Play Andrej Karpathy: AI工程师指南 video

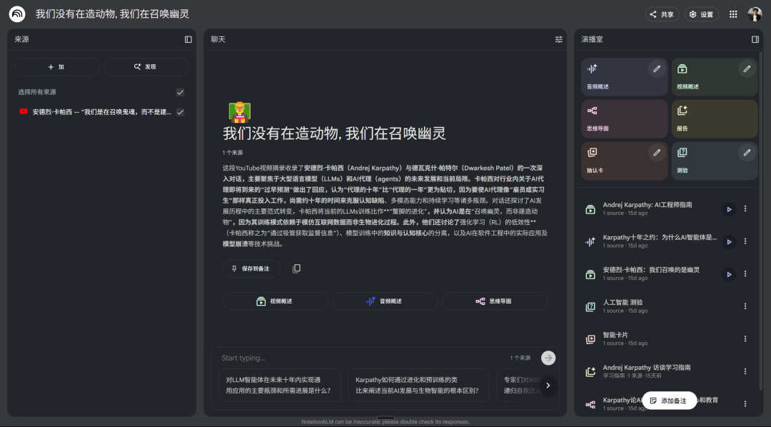click(729, 209)
